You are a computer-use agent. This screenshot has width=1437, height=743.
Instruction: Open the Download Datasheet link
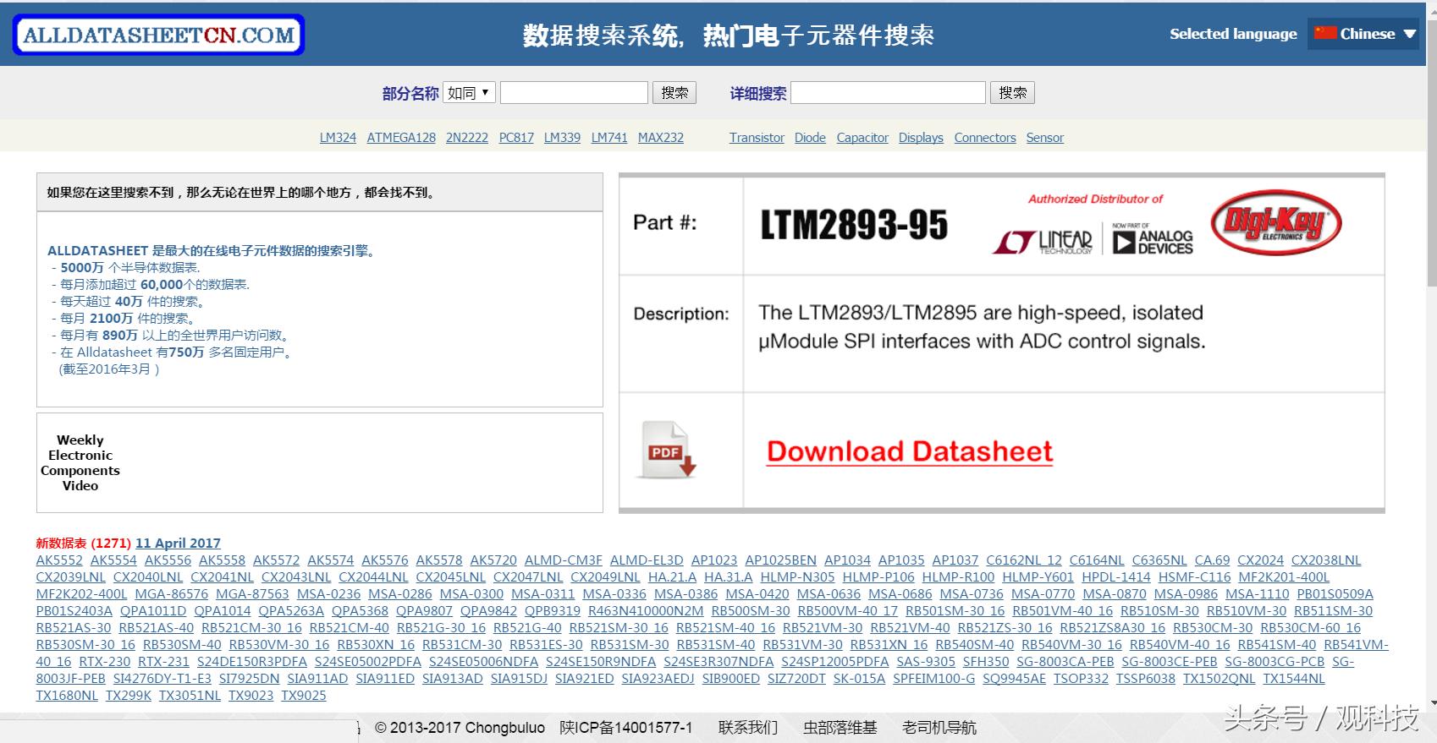click(x=910, y=451)
